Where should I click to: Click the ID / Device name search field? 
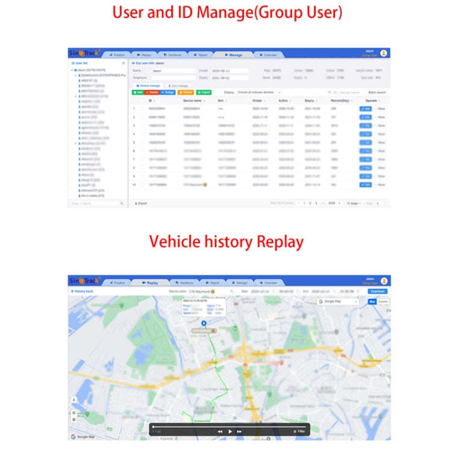click(x=345, y=92)
